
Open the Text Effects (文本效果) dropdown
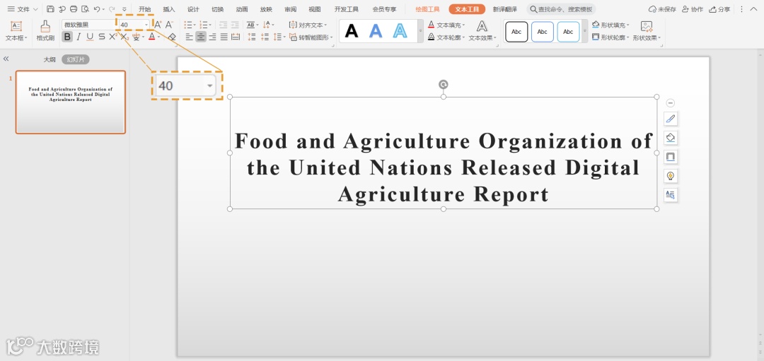(482, 31)
